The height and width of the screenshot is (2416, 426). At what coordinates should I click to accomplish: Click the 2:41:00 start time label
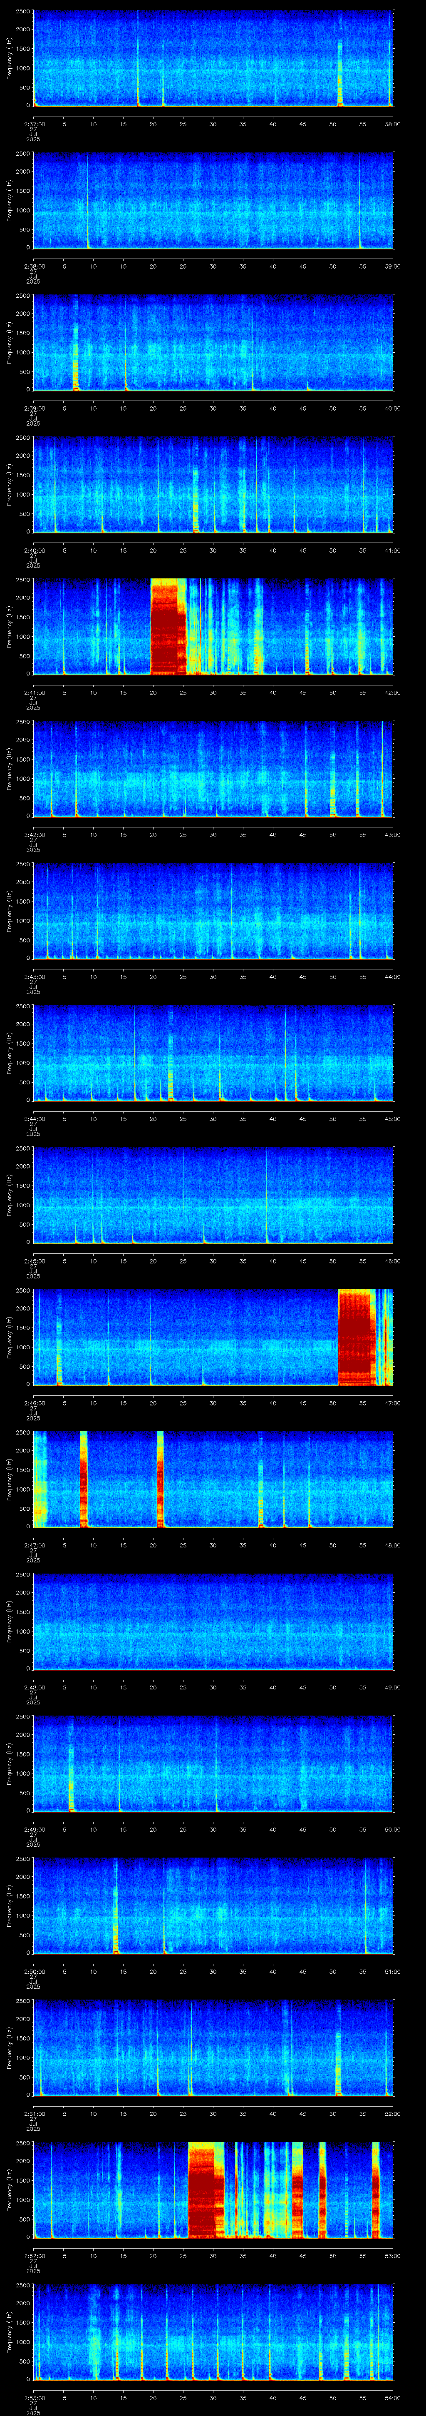34,692
